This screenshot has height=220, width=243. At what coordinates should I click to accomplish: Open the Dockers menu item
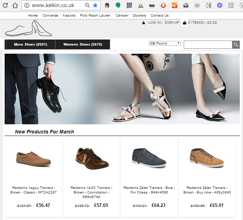(139, 16)
